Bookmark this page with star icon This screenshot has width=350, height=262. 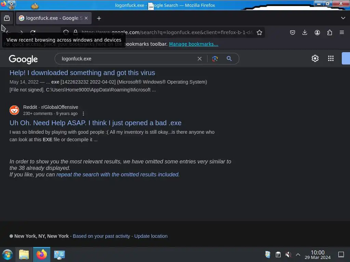(x=259, y=32)
